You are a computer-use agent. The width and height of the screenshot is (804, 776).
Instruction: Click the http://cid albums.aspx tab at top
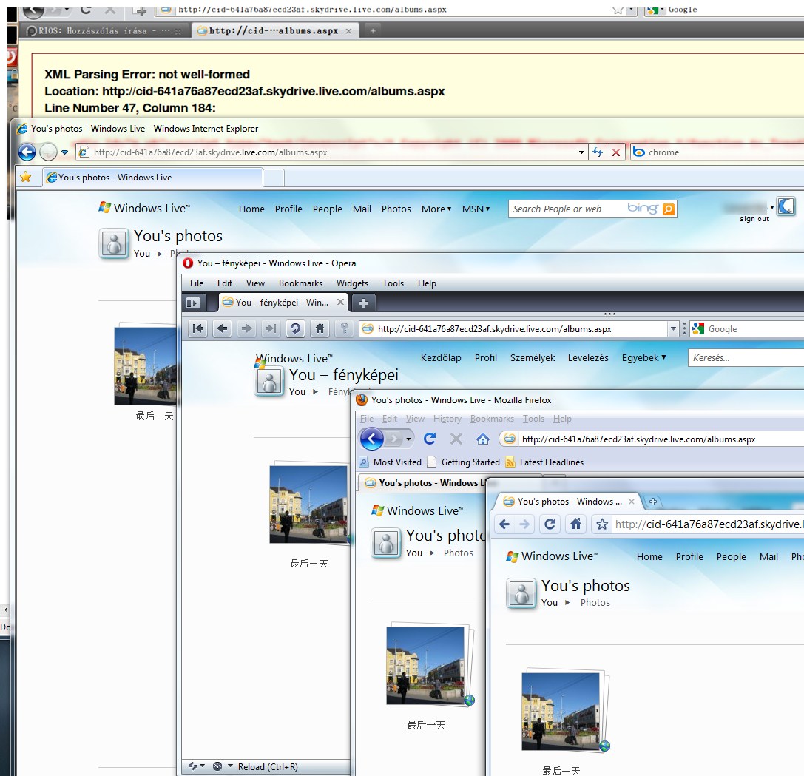tap(274, 31)
